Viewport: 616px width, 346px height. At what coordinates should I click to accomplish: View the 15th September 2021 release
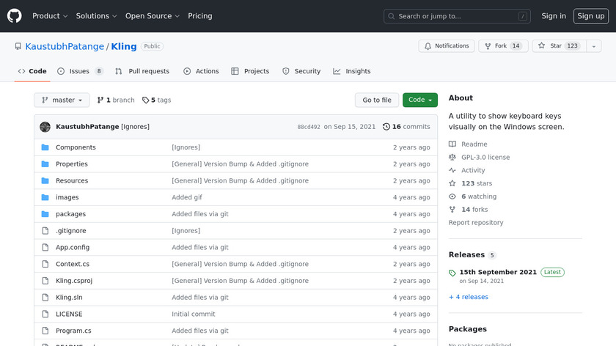[x=498, y=272]
